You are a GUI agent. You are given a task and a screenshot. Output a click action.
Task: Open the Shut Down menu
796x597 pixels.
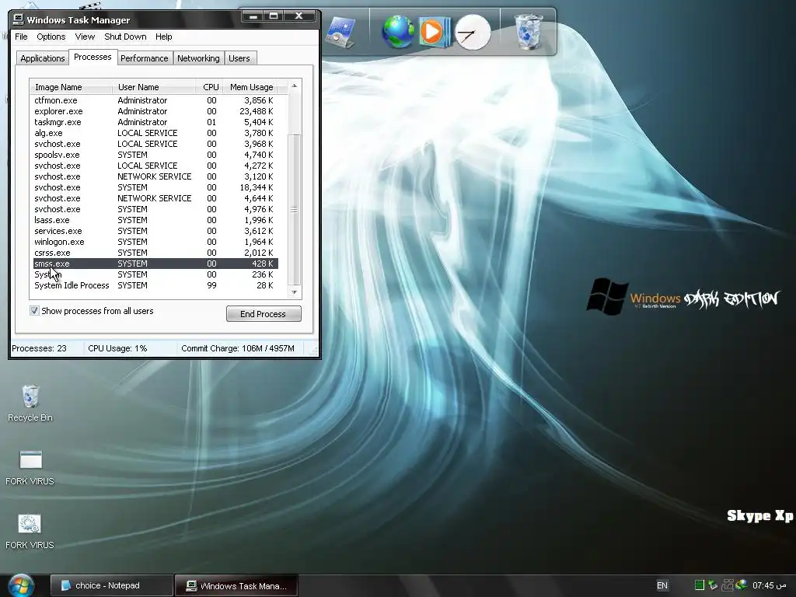125,37
